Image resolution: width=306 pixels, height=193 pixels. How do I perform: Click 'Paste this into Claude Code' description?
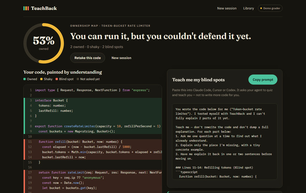222,92
